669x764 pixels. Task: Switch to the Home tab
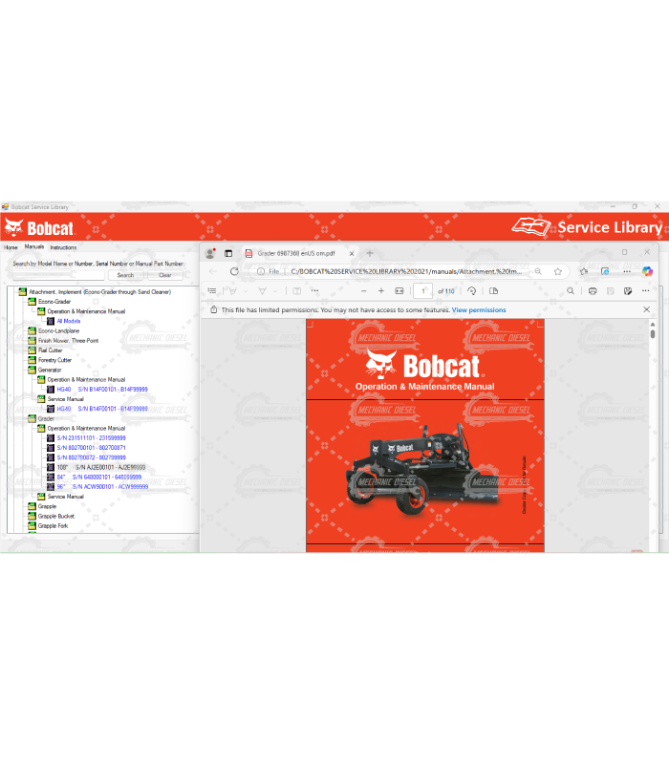11,247
